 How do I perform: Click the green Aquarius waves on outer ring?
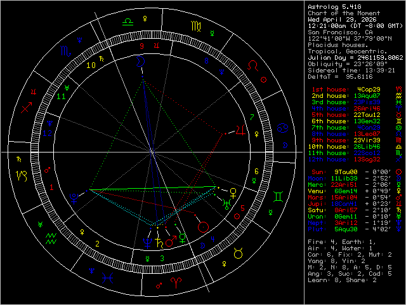[x=51, y=239]
